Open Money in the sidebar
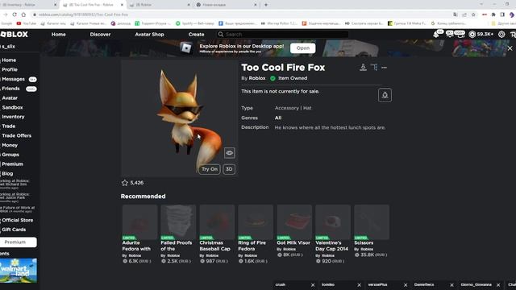The height and width of the screenshot is (290, 516). tap(10, 145)
